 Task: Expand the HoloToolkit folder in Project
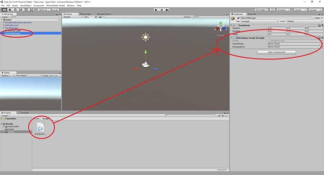coord(4,126)
